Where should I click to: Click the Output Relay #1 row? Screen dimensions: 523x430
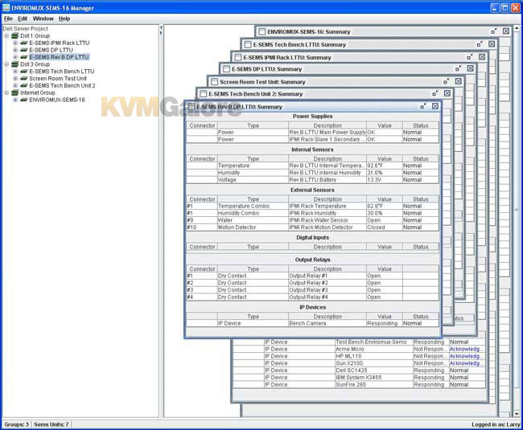tap(312, 276)
